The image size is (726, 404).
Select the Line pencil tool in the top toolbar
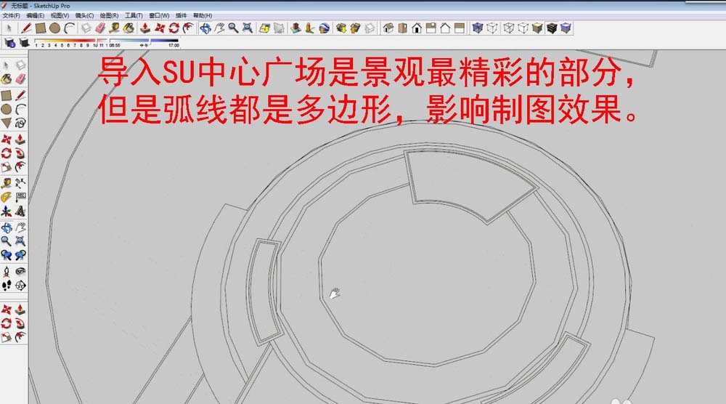(26, 28)
